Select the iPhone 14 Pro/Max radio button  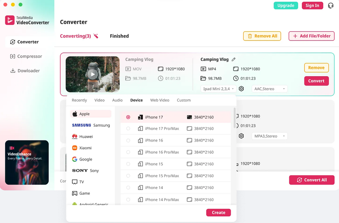(x=128, y=200)
